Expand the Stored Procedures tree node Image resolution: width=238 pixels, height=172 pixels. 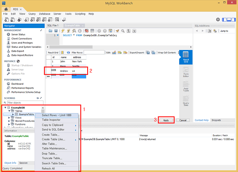click(9, 121)
